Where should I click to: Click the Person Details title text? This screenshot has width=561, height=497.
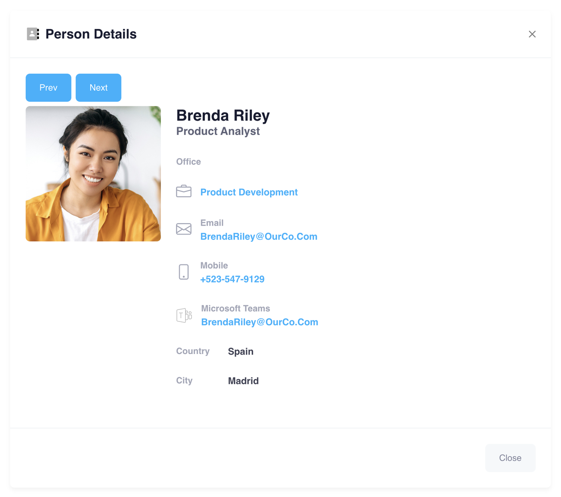point(91,34)
